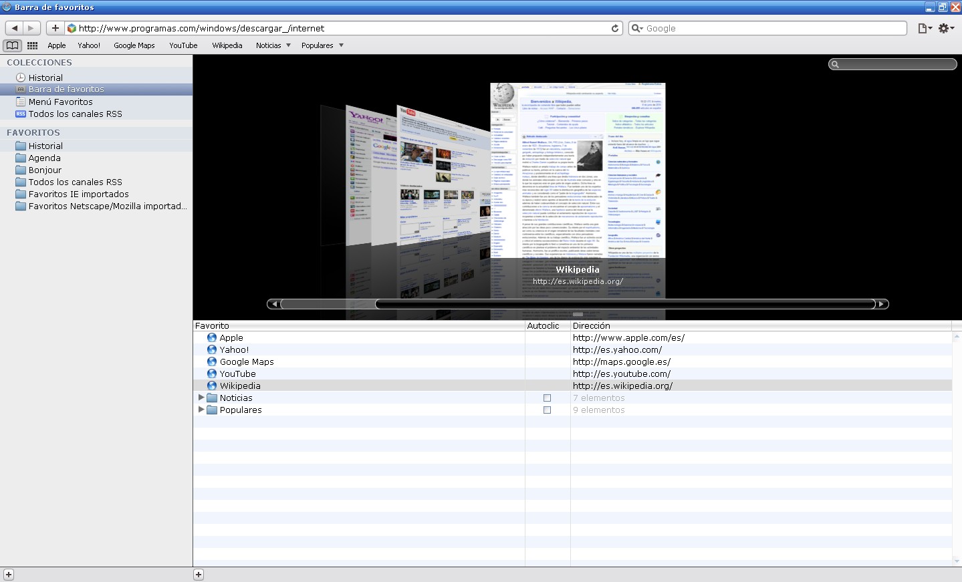Show all bookmarks with the open book icon
Viewport: 962px width, 582px height.
click(12, 45)
